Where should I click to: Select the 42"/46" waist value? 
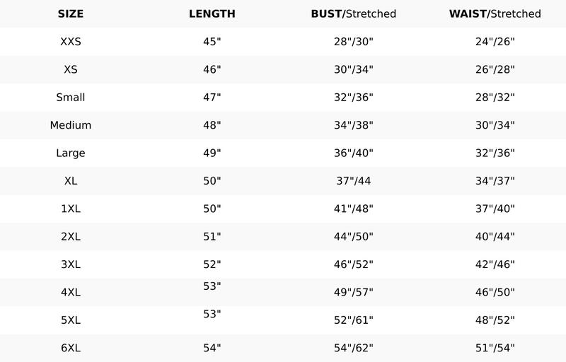pyautogui.click(x=495, y=264)
